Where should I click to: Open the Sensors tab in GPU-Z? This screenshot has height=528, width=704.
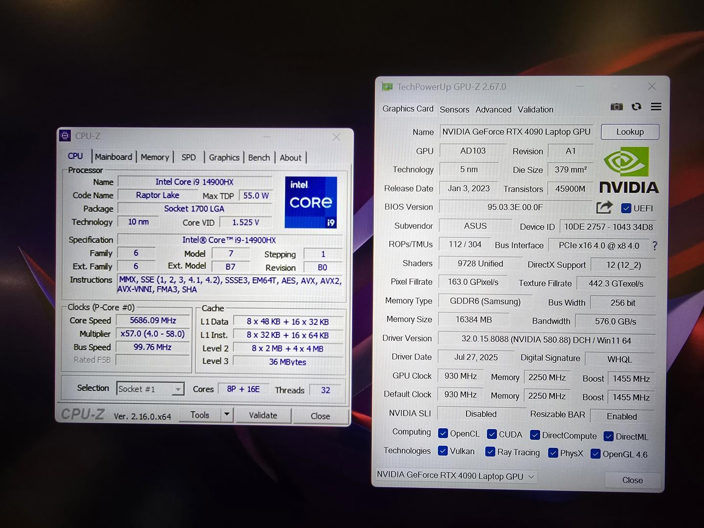454,110
